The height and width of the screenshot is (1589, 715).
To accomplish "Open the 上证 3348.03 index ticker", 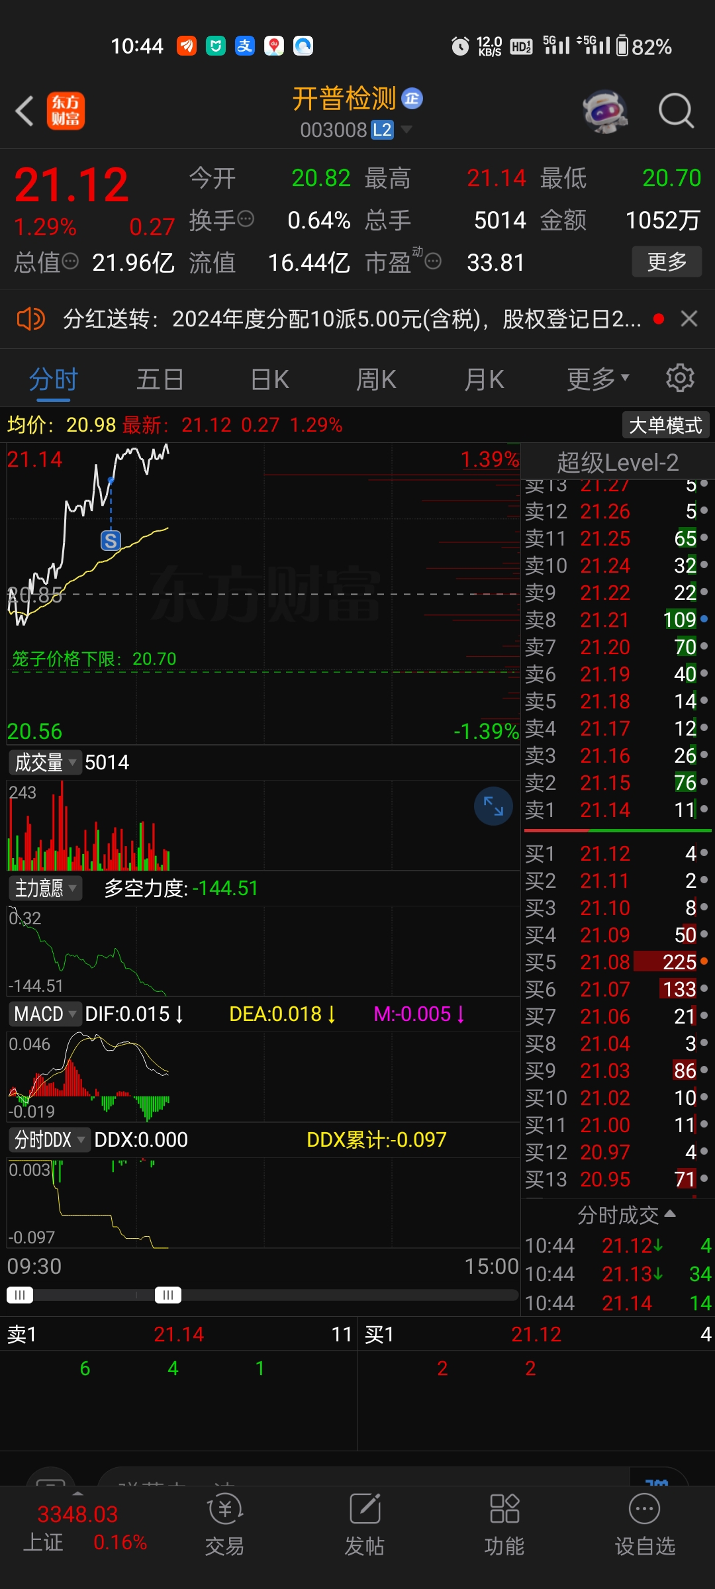I will point(84,1528).
